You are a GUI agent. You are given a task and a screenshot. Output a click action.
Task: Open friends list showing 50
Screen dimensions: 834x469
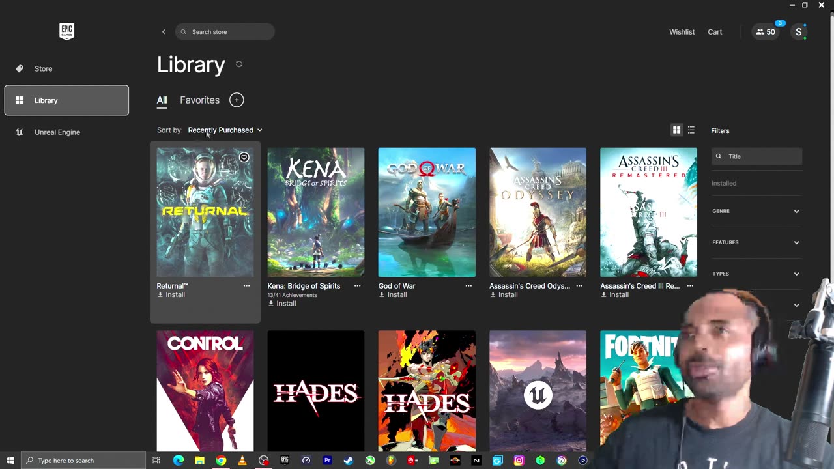click(x=766, y=31)
